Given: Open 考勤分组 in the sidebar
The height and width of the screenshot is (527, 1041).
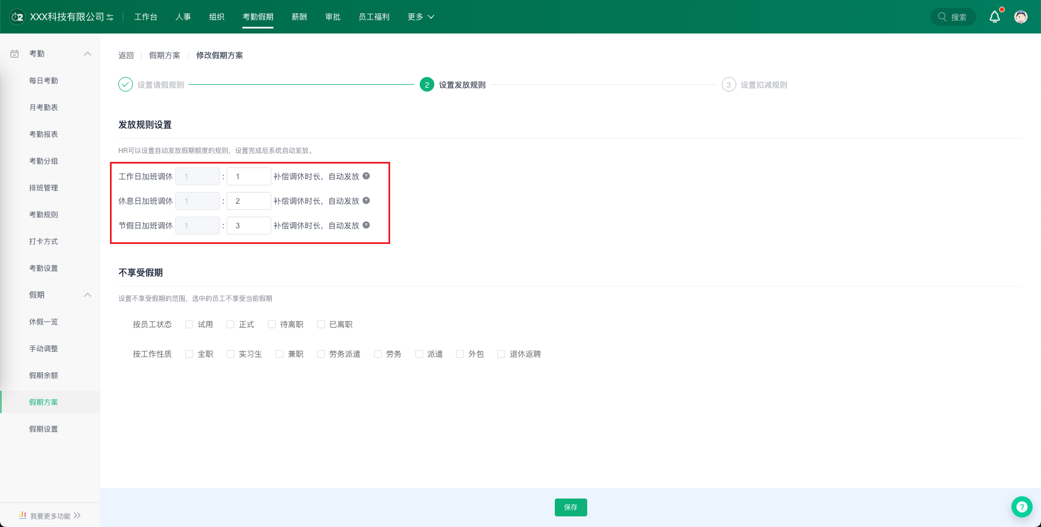Looking at the screenshot, I should 44,161.
